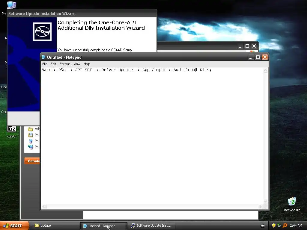Click Notepad horizontal scrollbar right arrow
The width and height of the screenshot is (307, 230).
(261, 207)
